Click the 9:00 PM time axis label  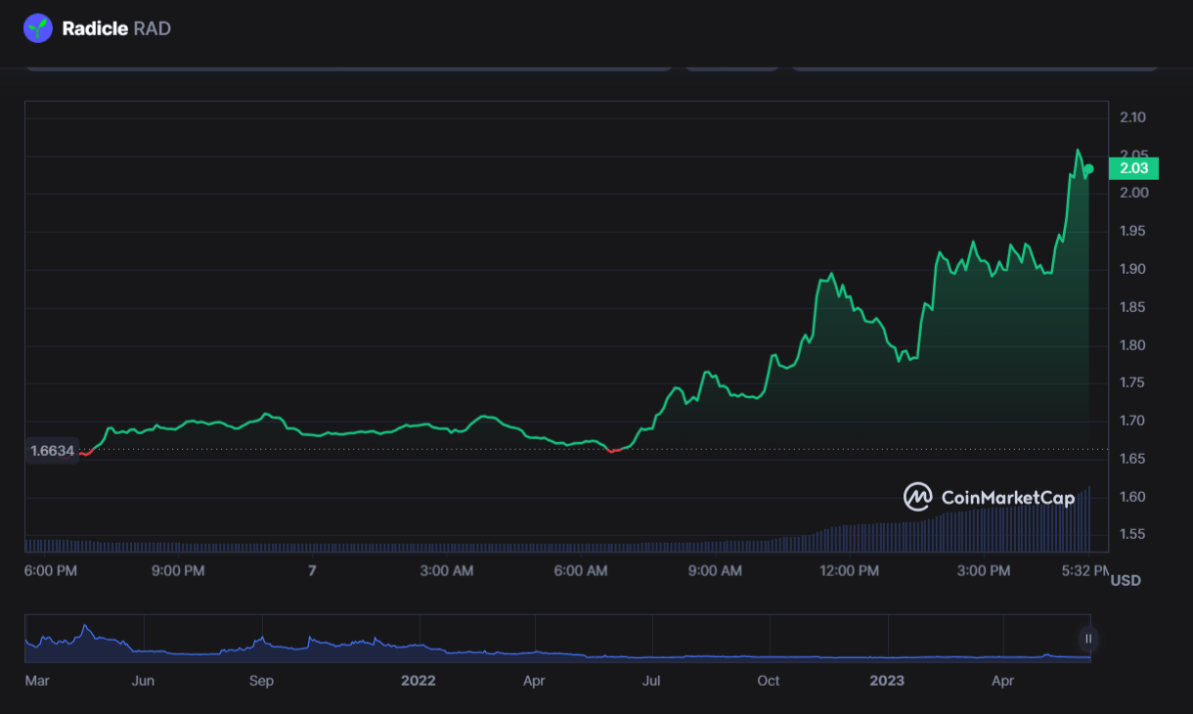(x=179, y=570)
